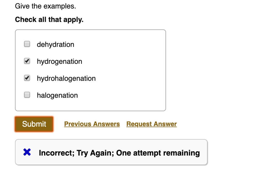
Task: Click the Submit button
Action: coord(34,124)
